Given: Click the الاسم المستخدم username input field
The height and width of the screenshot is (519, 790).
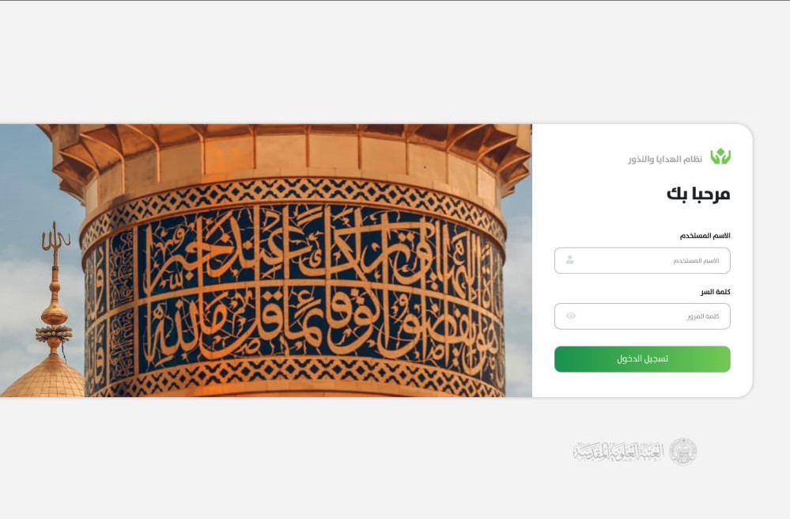Looking at the screenshot, I should [x=642, y=260].
